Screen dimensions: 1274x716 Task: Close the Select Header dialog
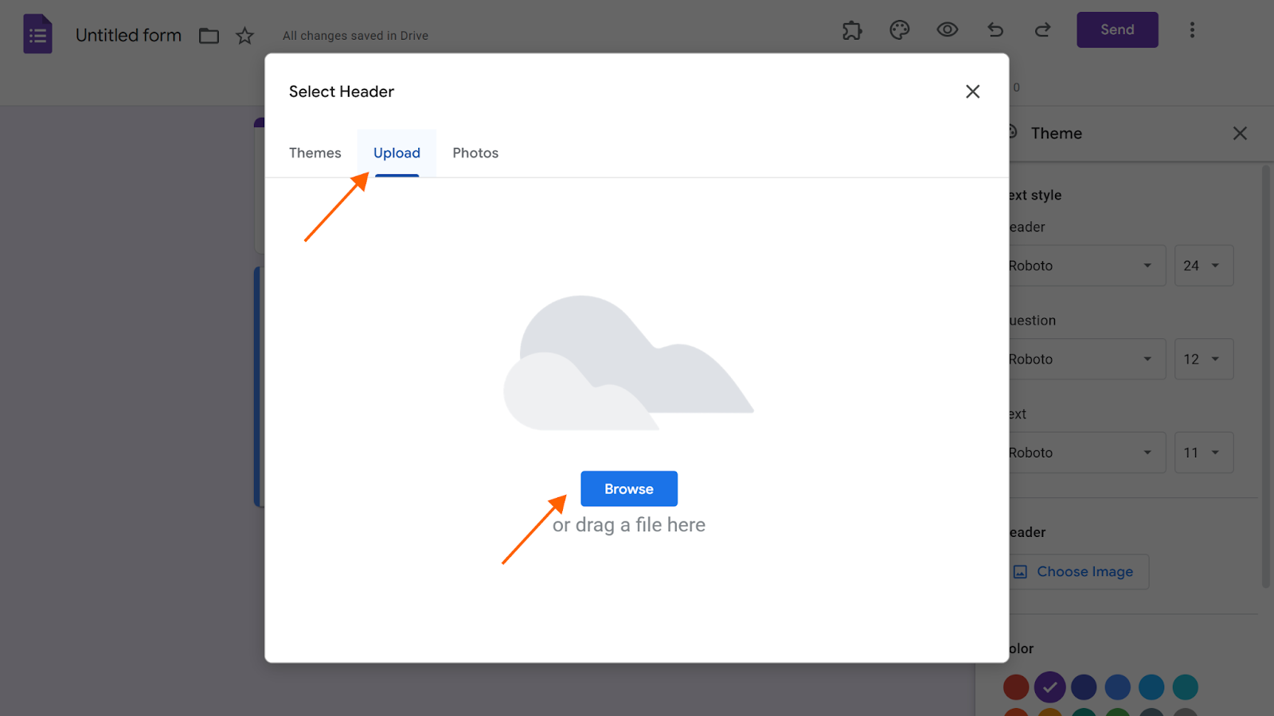972,91
